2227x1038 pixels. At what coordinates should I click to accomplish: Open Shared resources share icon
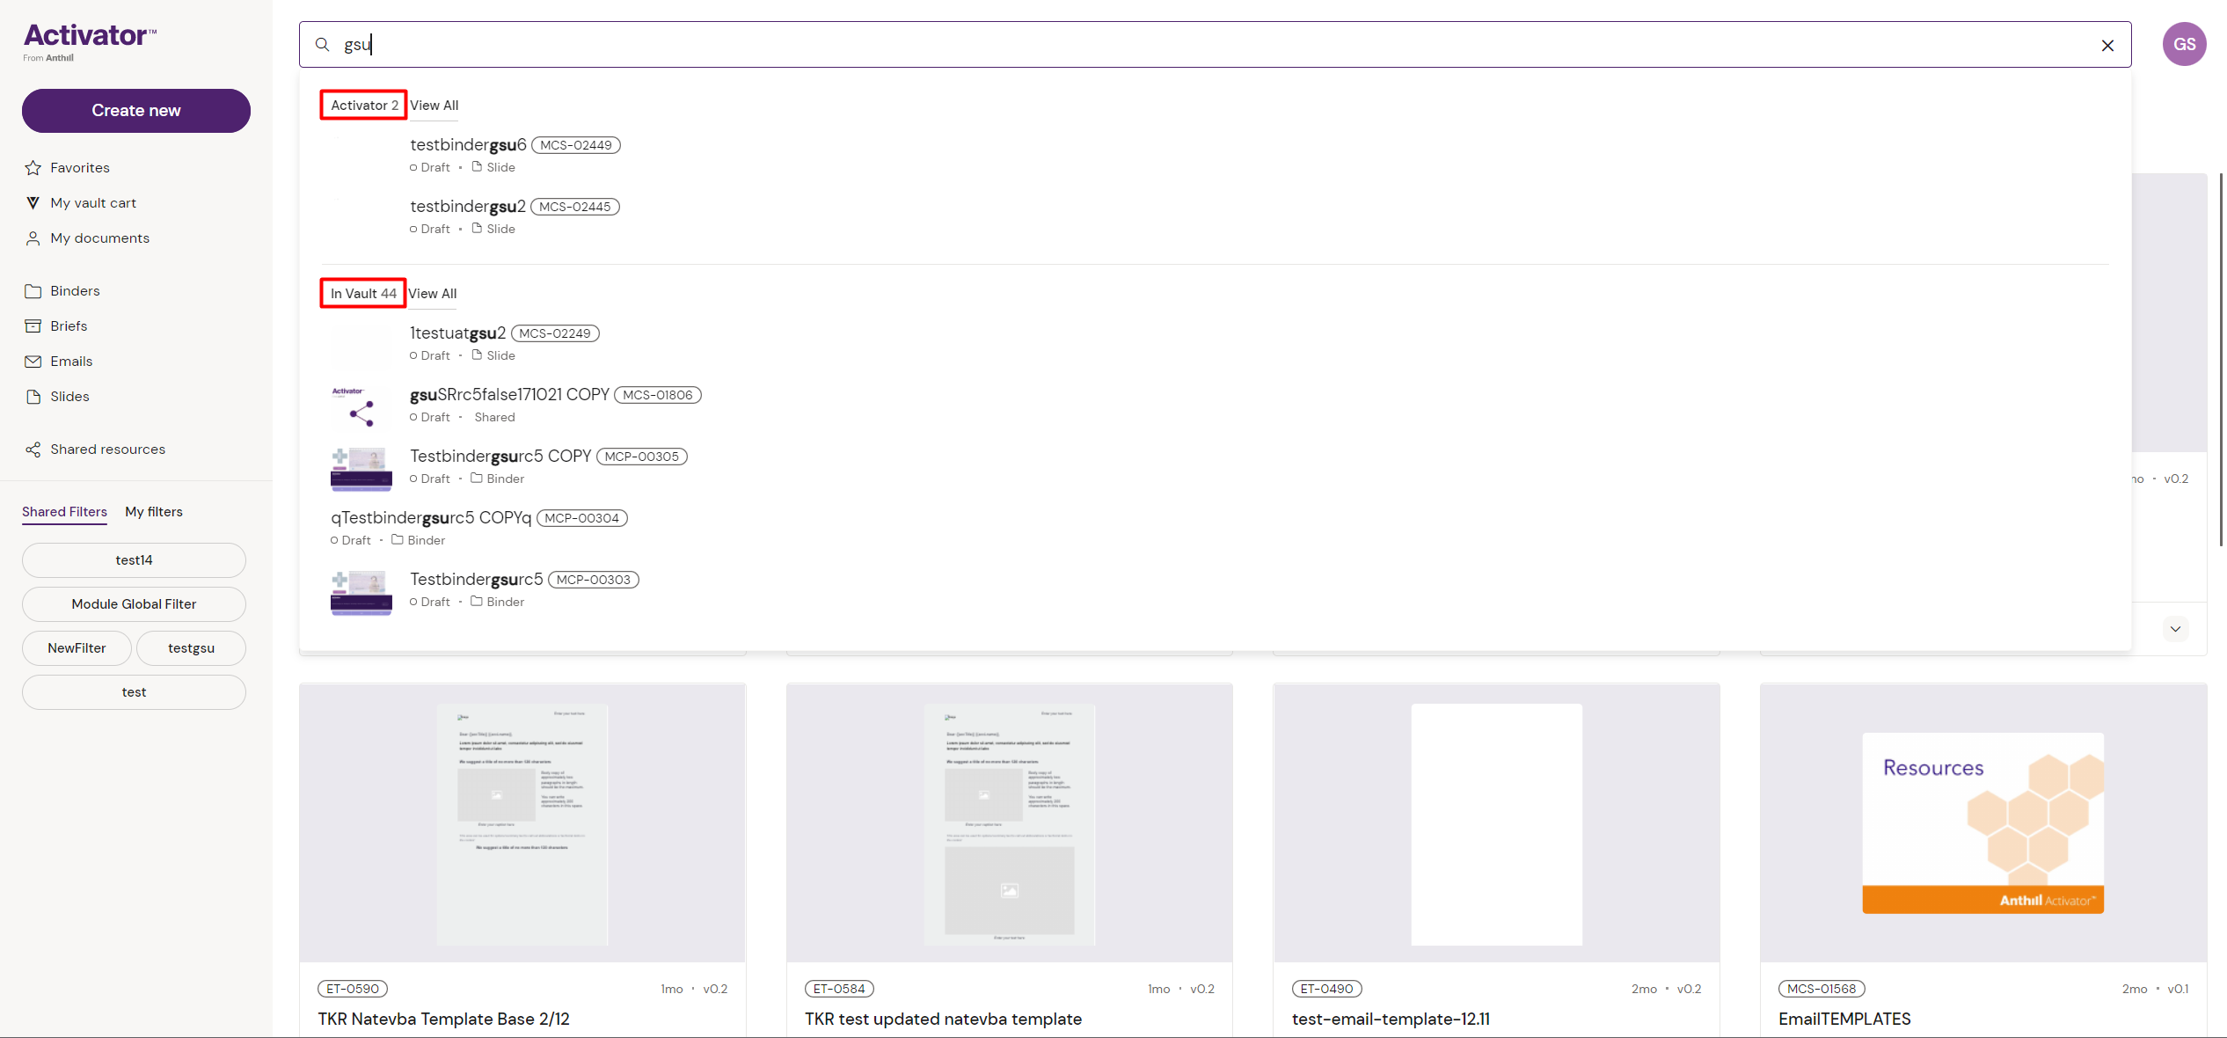click(x=33, y=450)
